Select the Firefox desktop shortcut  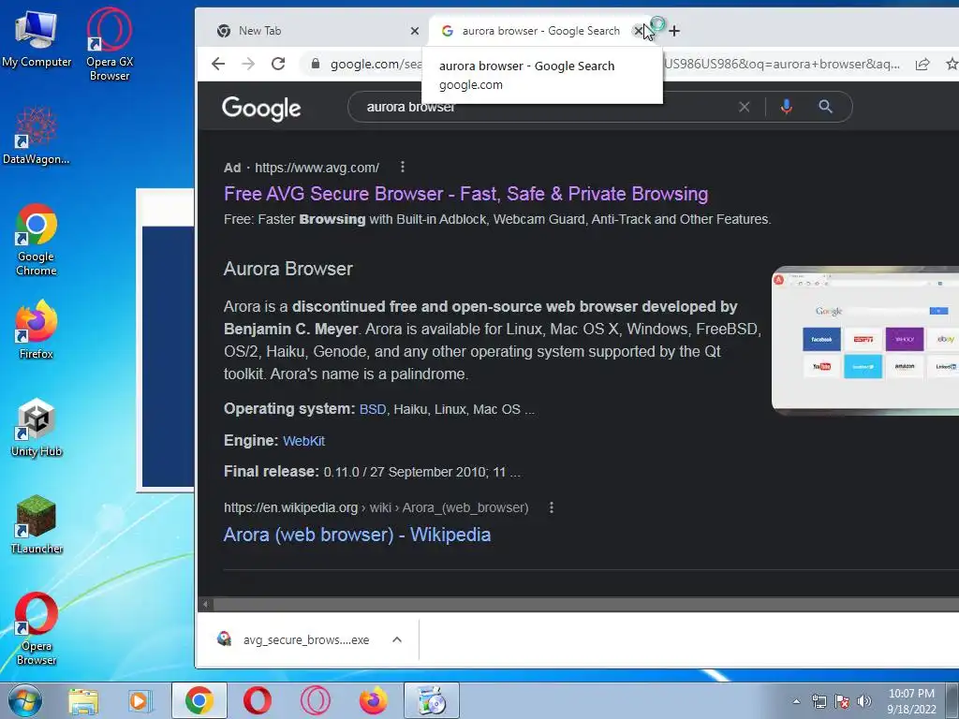tap(37, 330)
